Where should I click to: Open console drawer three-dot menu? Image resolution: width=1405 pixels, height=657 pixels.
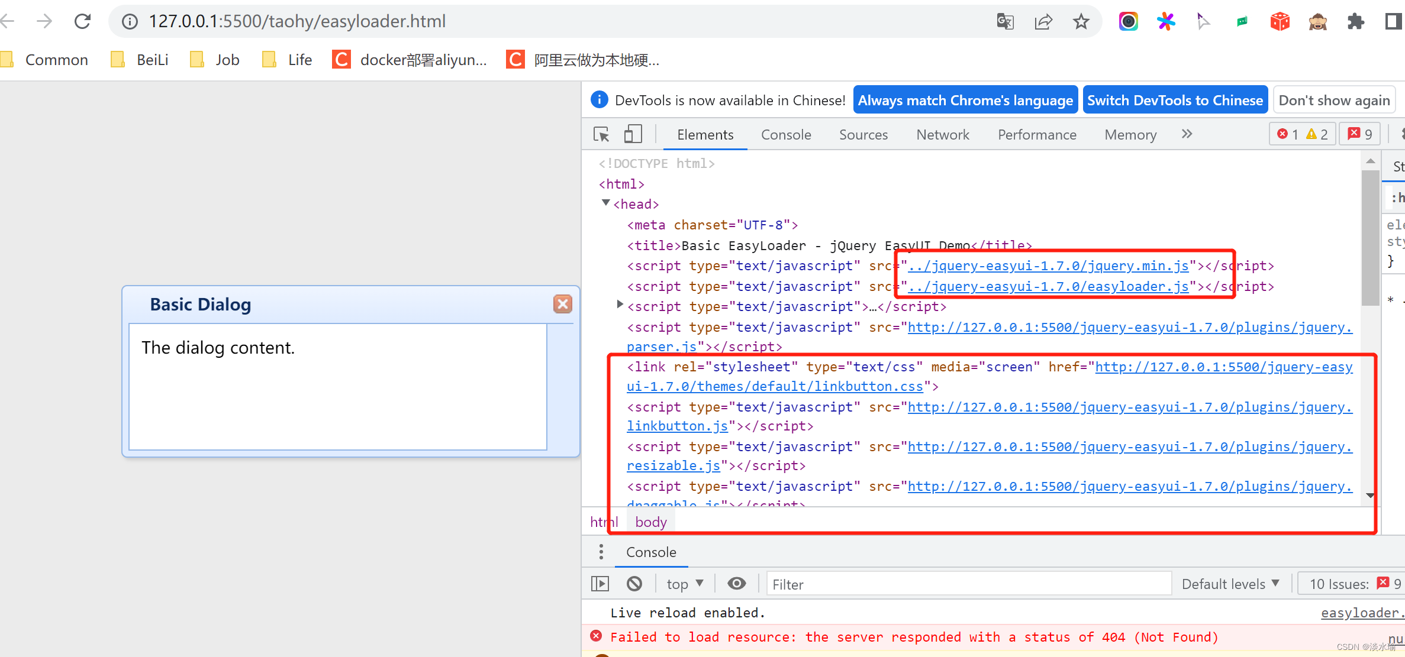[x=601, y=552]
